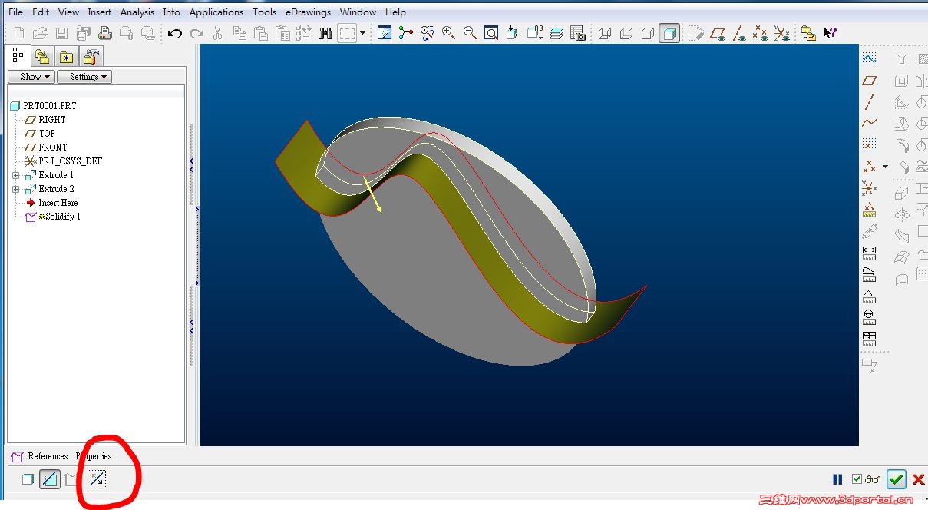This screenshot has height=510, width=928.
Task: Open the Insert menu
Action: coord(100,12)
